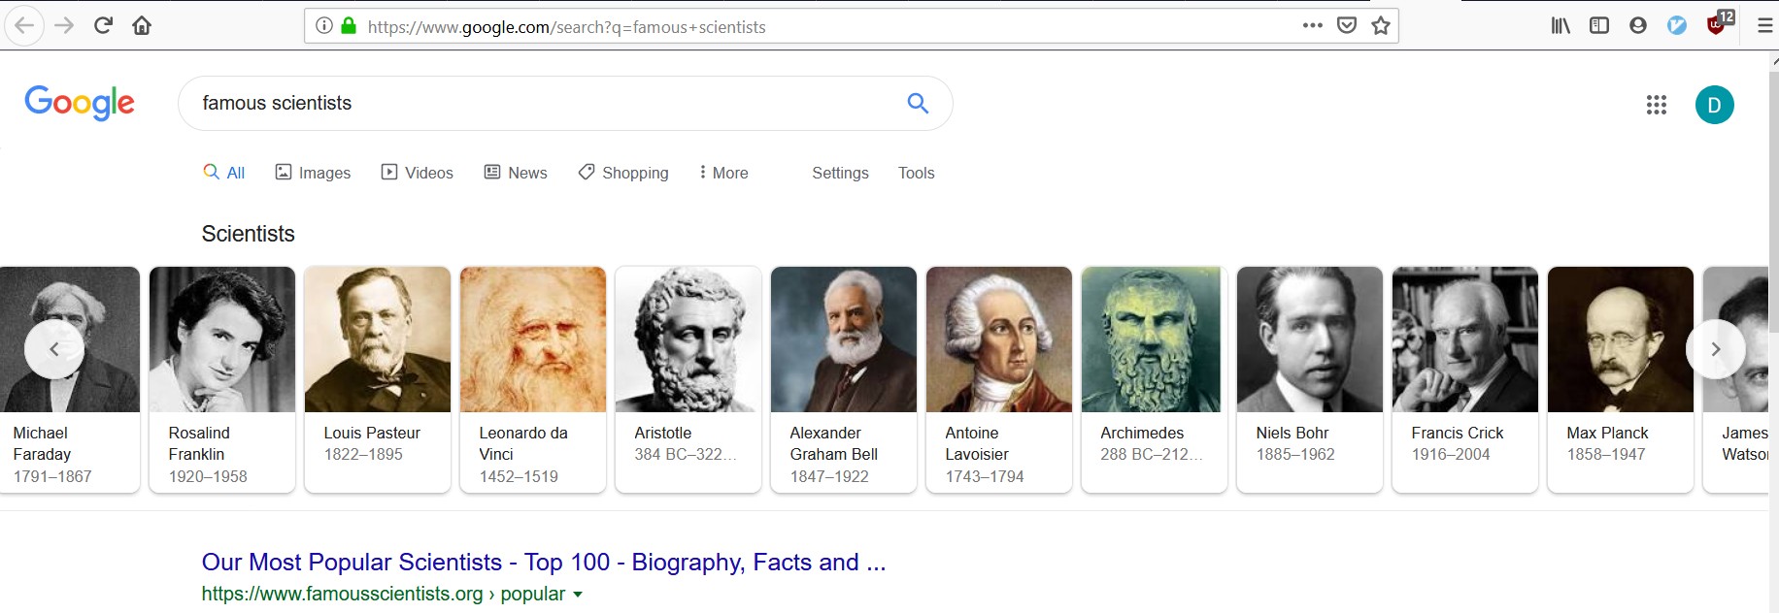Open the search Tools button
The width and height of the screenshot is (1779, 613).
point(916,173)
